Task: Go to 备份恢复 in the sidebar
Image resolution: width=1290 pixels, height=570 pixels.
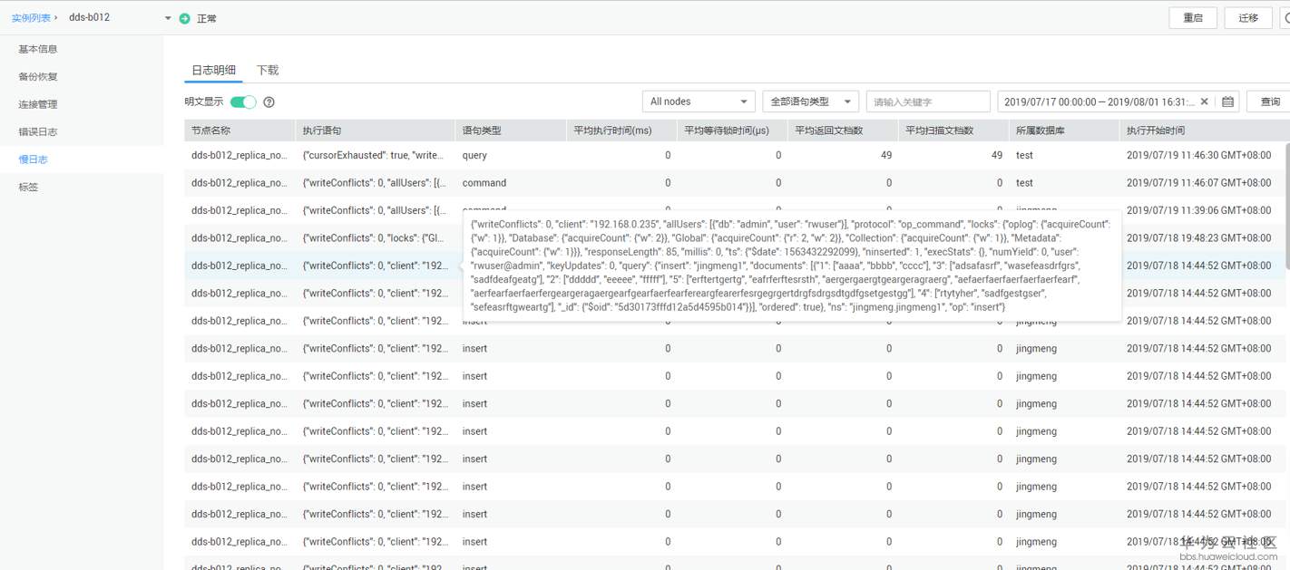Action: click(x=38, y=77)
